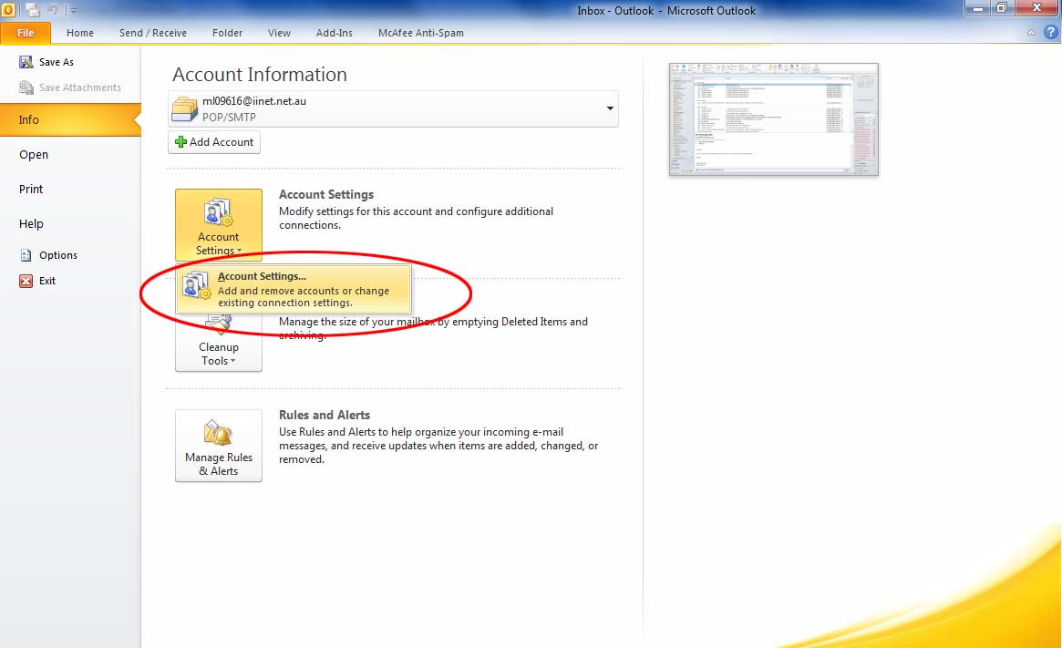Go to the View ribbon tab
Image resolution: width=1062 pixels, height=648 pixels.
pos(279,33)
